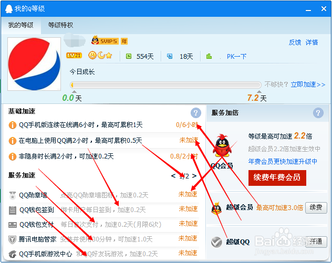Click the QQ勋章墙 medal icon
Screen dimensions: 332x263
13,195
